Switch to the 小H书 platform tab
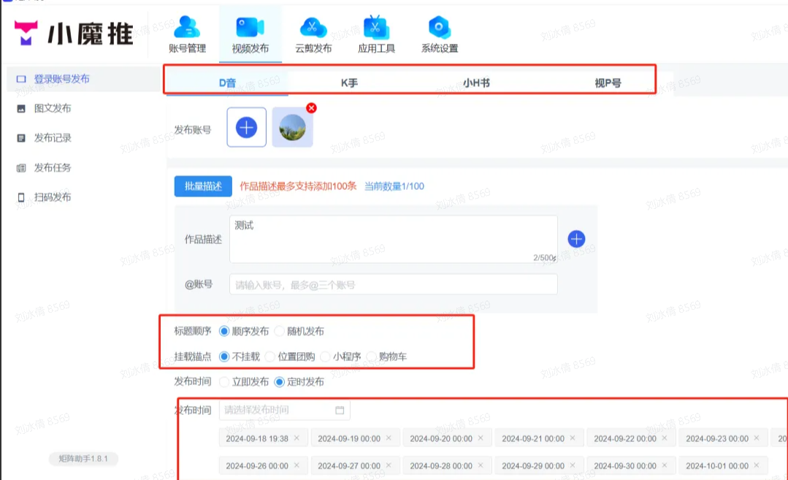Image resolution: width=788 pixels, height=480 pixels. [x=475, y=83]
